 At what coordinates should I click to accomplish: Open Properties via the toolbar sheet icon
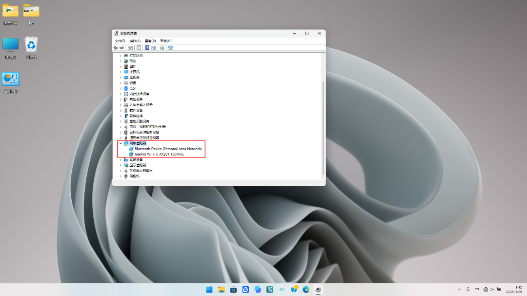(x=139, y=48)
